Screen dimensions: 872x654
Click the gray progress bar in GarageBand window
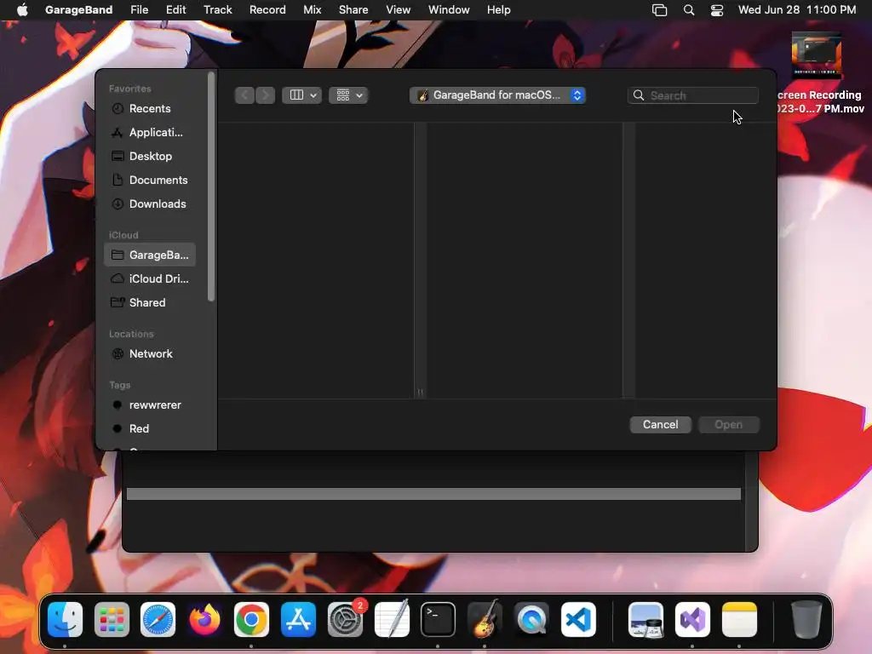coord(433,494)
